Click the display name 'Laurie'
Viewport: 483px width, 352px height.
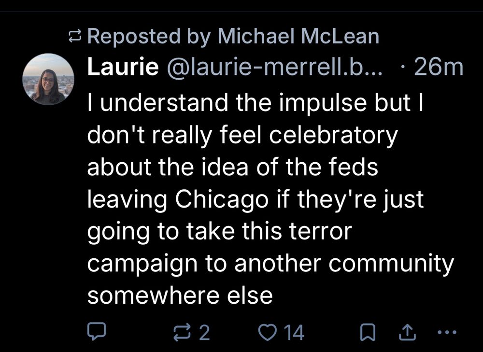[x=123, y=69]
